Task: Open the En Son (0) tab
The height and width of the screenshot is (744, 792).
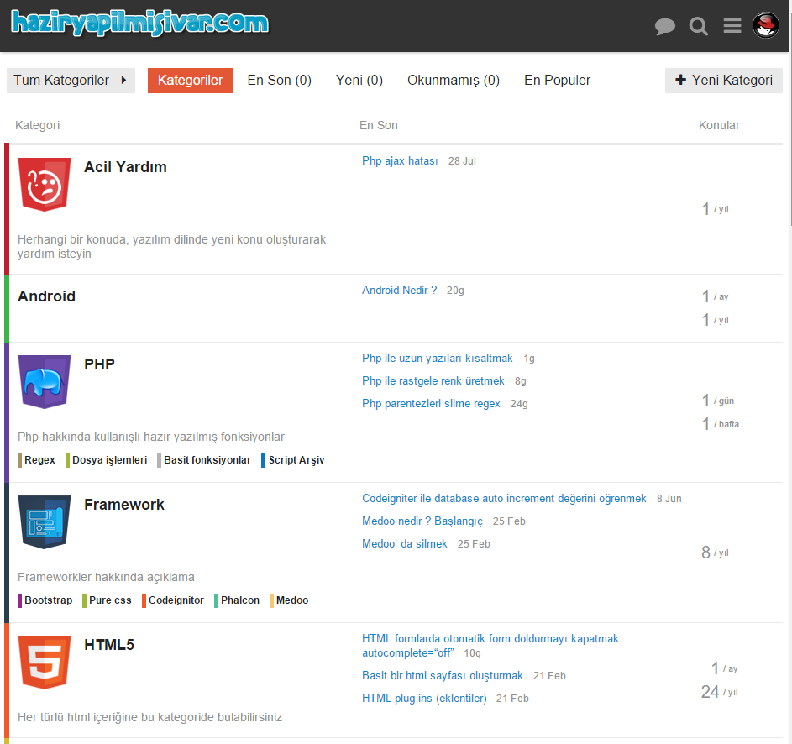Action: (x=279, y=81)
